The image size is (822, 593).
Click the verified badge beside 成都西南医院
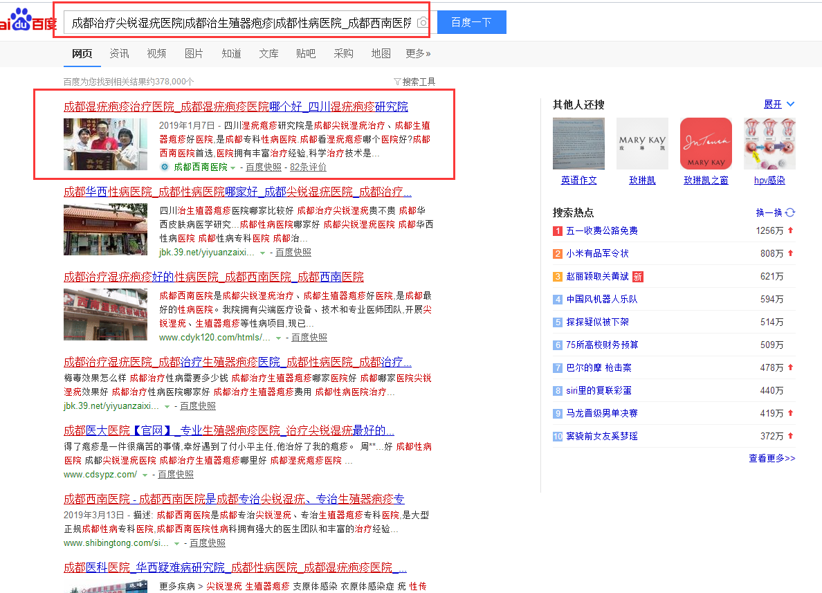(x=165, y=167)
